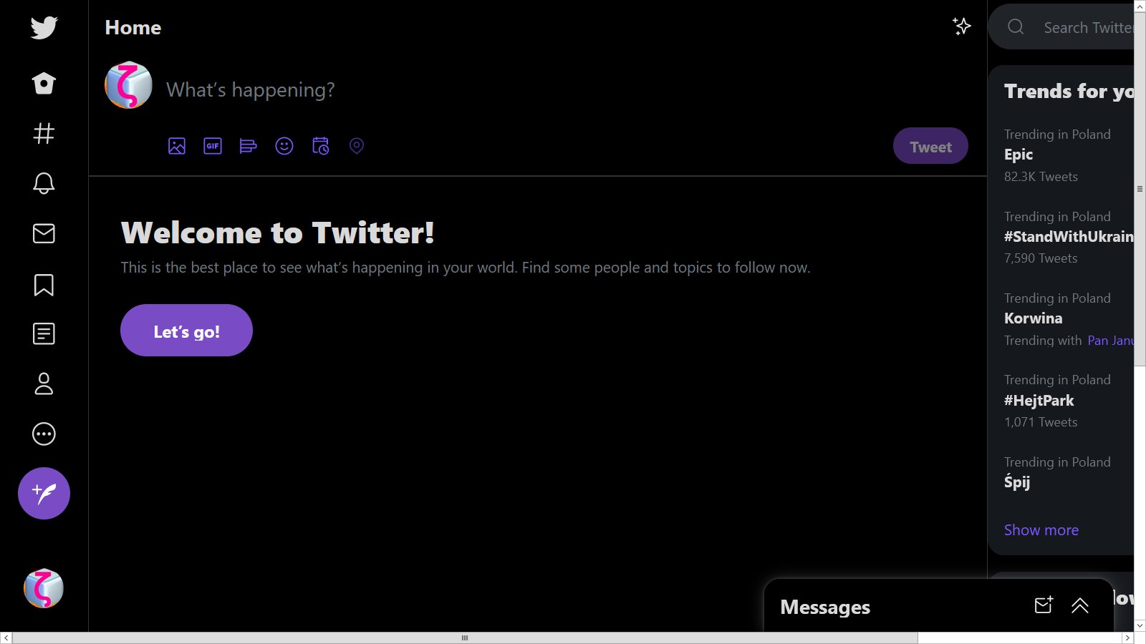Go to Profile in the sidebar
Screen dimensions: 1146x644
[x=44, y=384]
